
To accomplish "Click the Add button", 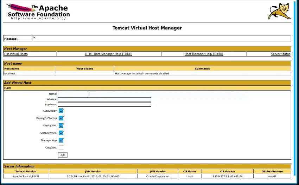I will point(63,155).
